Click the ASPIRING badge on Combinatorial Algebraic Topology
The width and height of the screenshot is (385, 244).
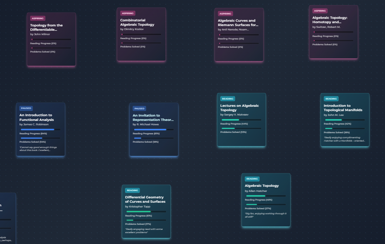[x=128, y=13]
